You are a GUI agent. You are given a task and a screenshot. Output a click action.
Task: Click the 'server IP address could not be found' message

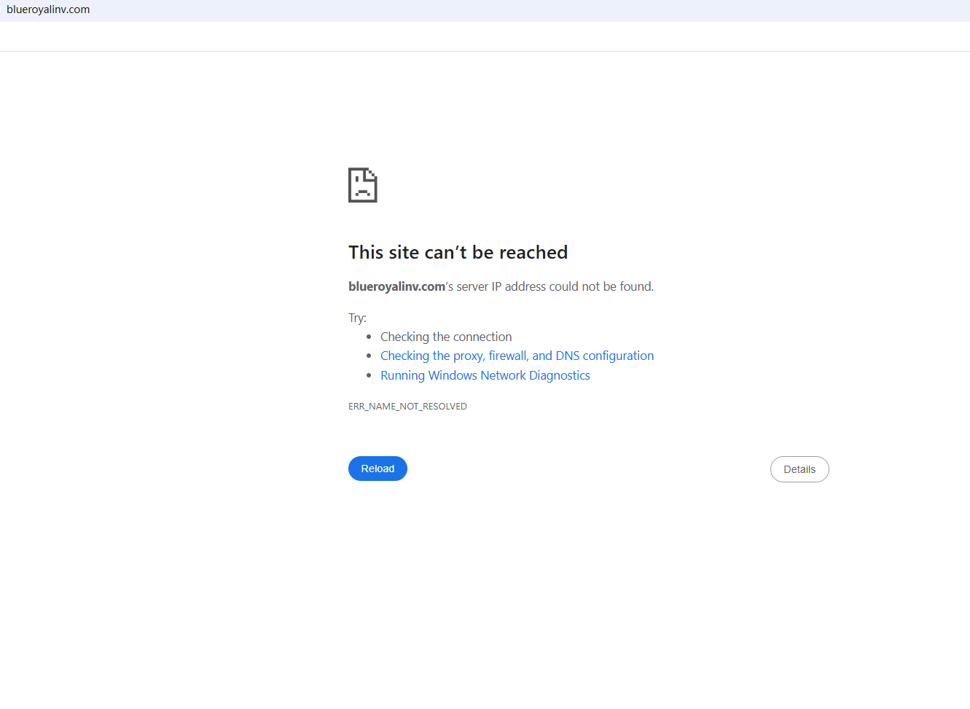(x=501, y=286)
